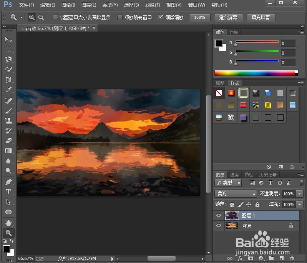The image size is (307, 263).
Task: Delete the layer with the Layers panel trash icon
Action: tap(292, 258)
